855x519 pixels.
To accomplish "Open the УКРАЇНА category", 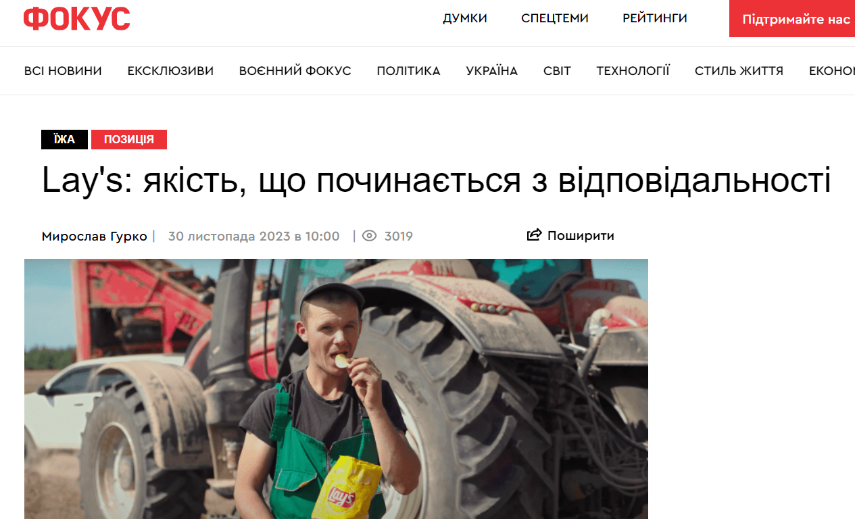I will point(491,71).
